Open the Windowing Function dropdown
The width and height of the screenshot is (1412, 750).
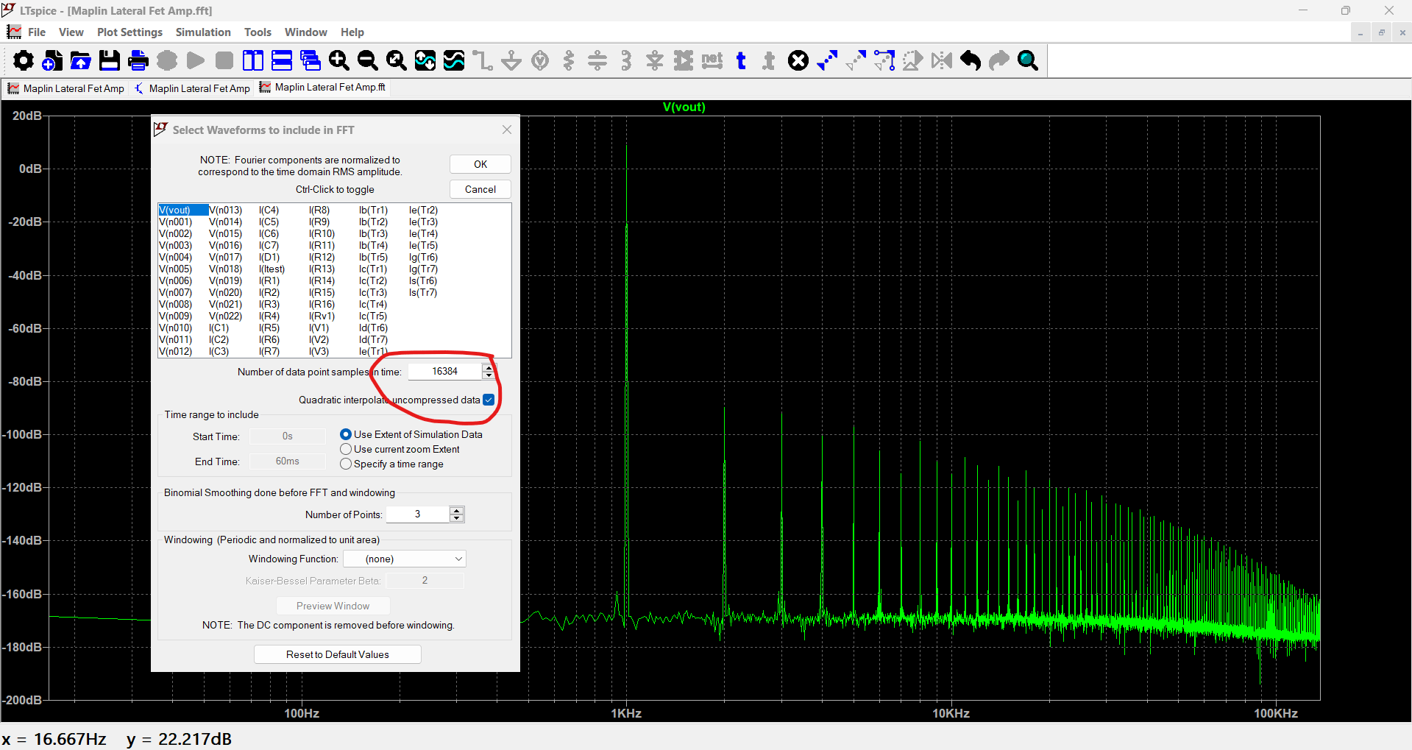pyautogui.click(x=405, y=559)
